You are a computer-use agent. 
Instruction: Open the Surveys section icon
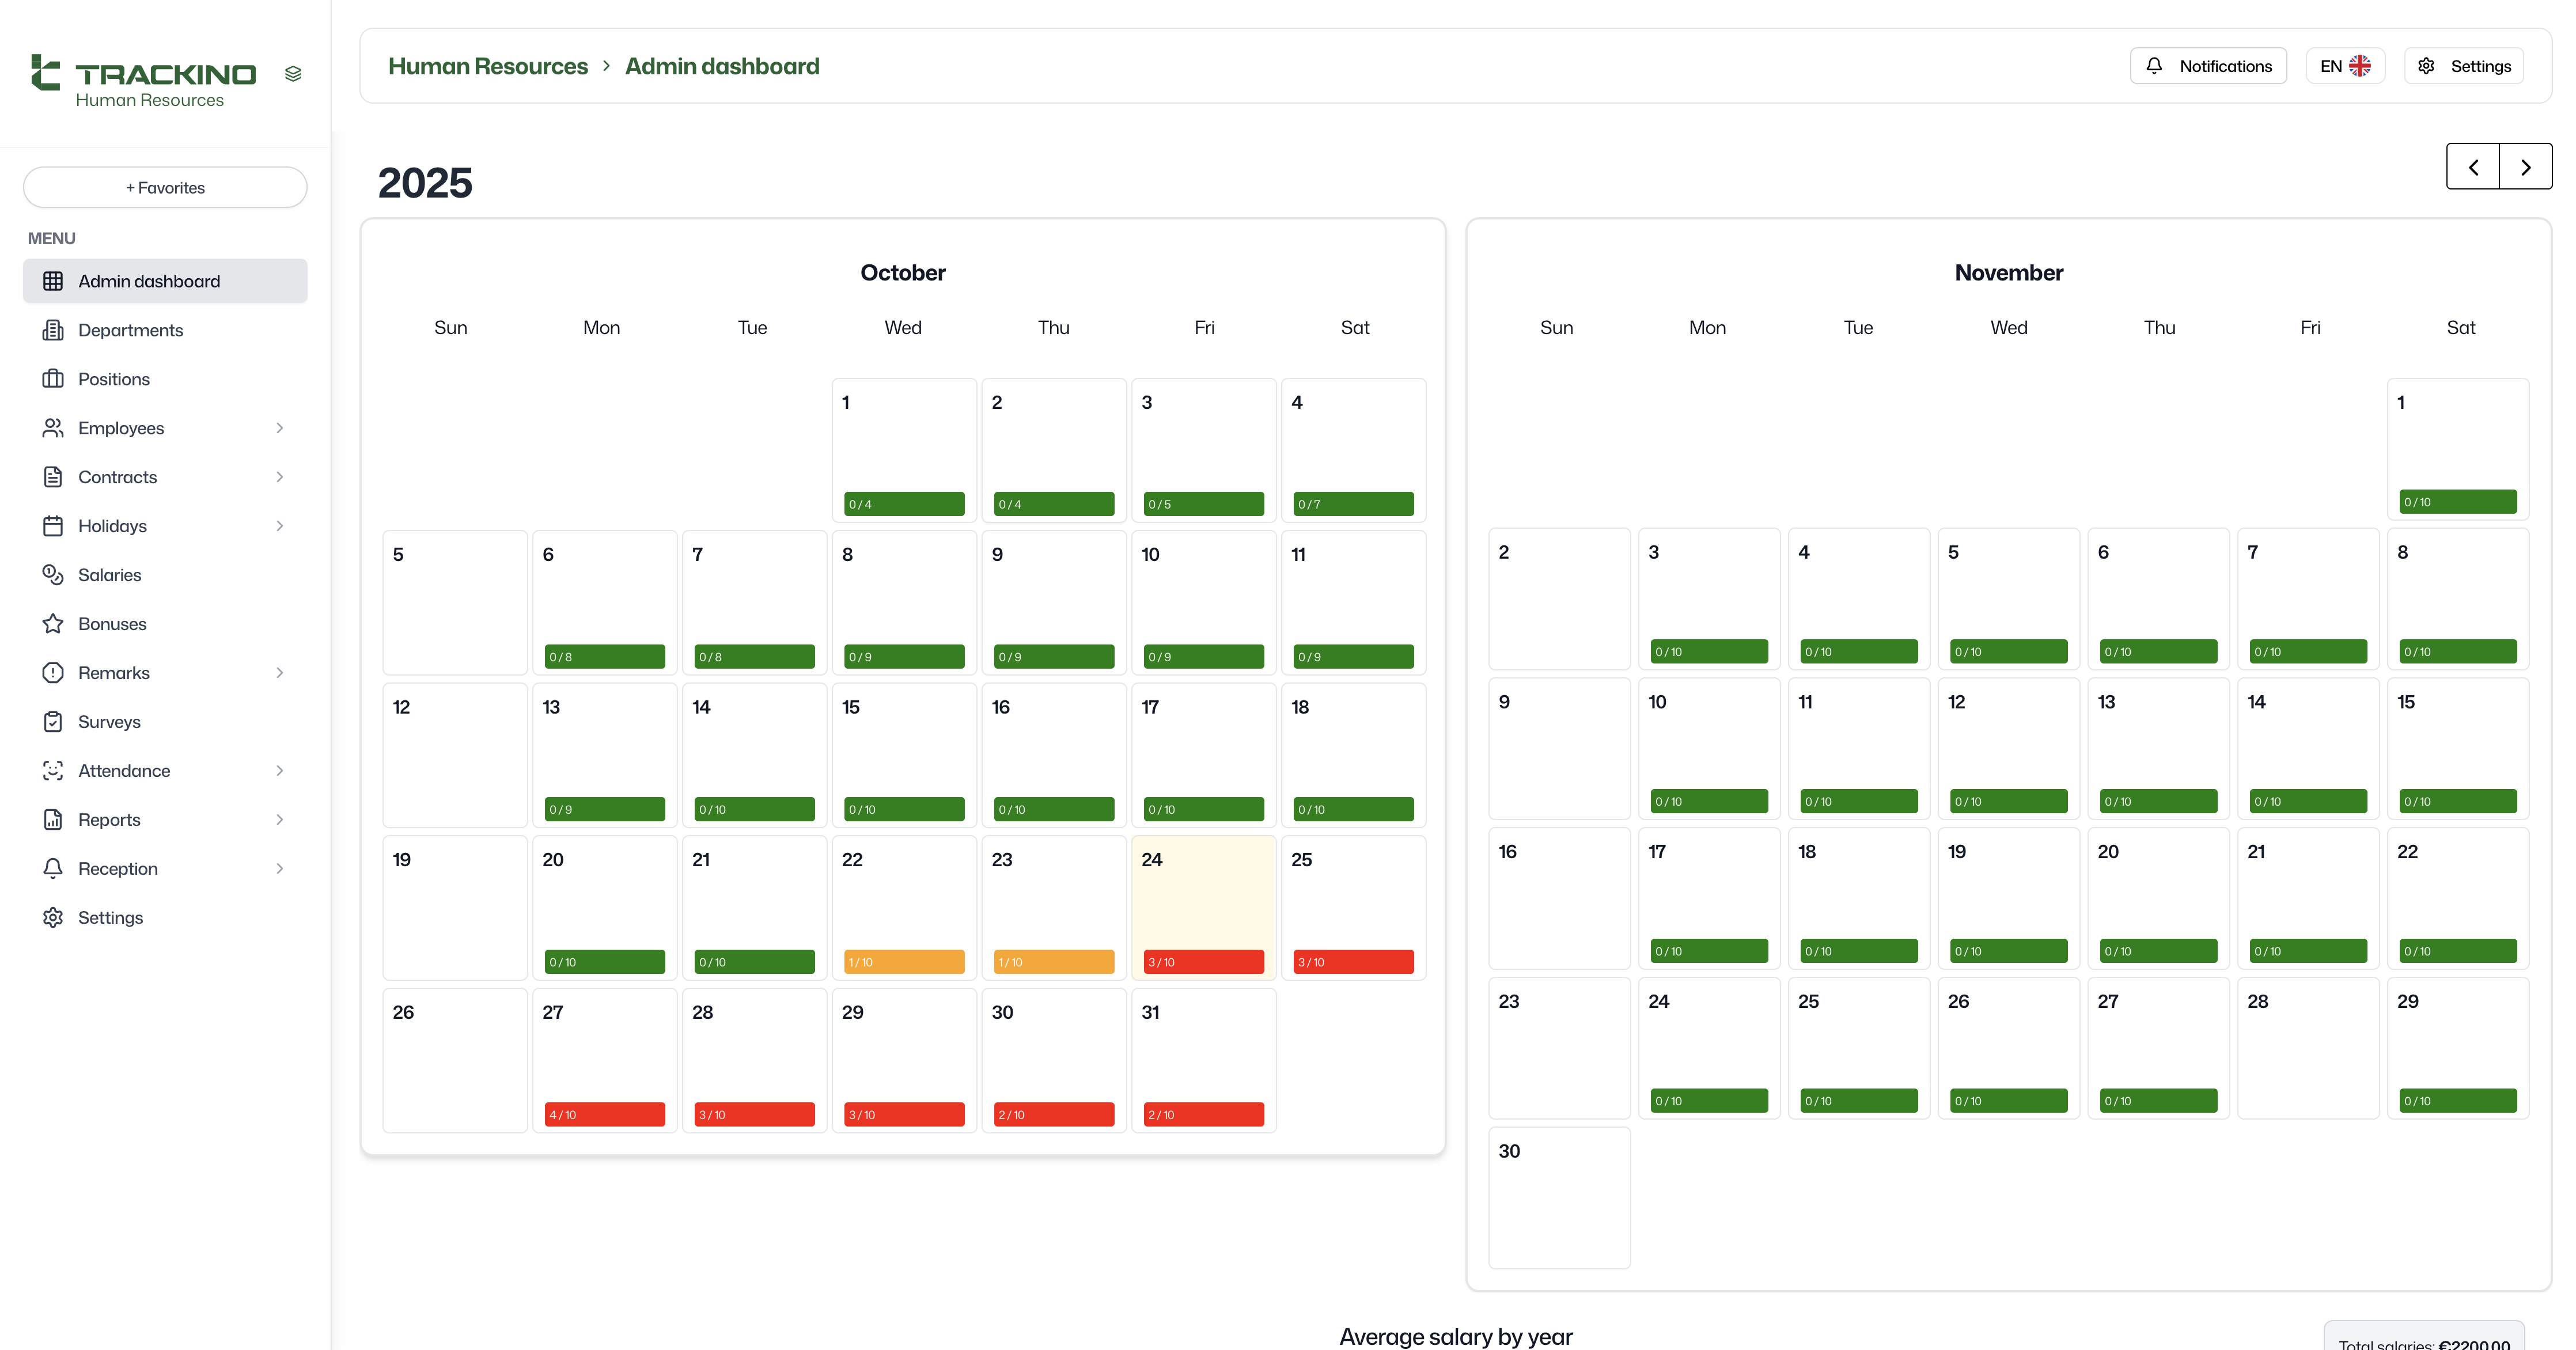[53, 721]
